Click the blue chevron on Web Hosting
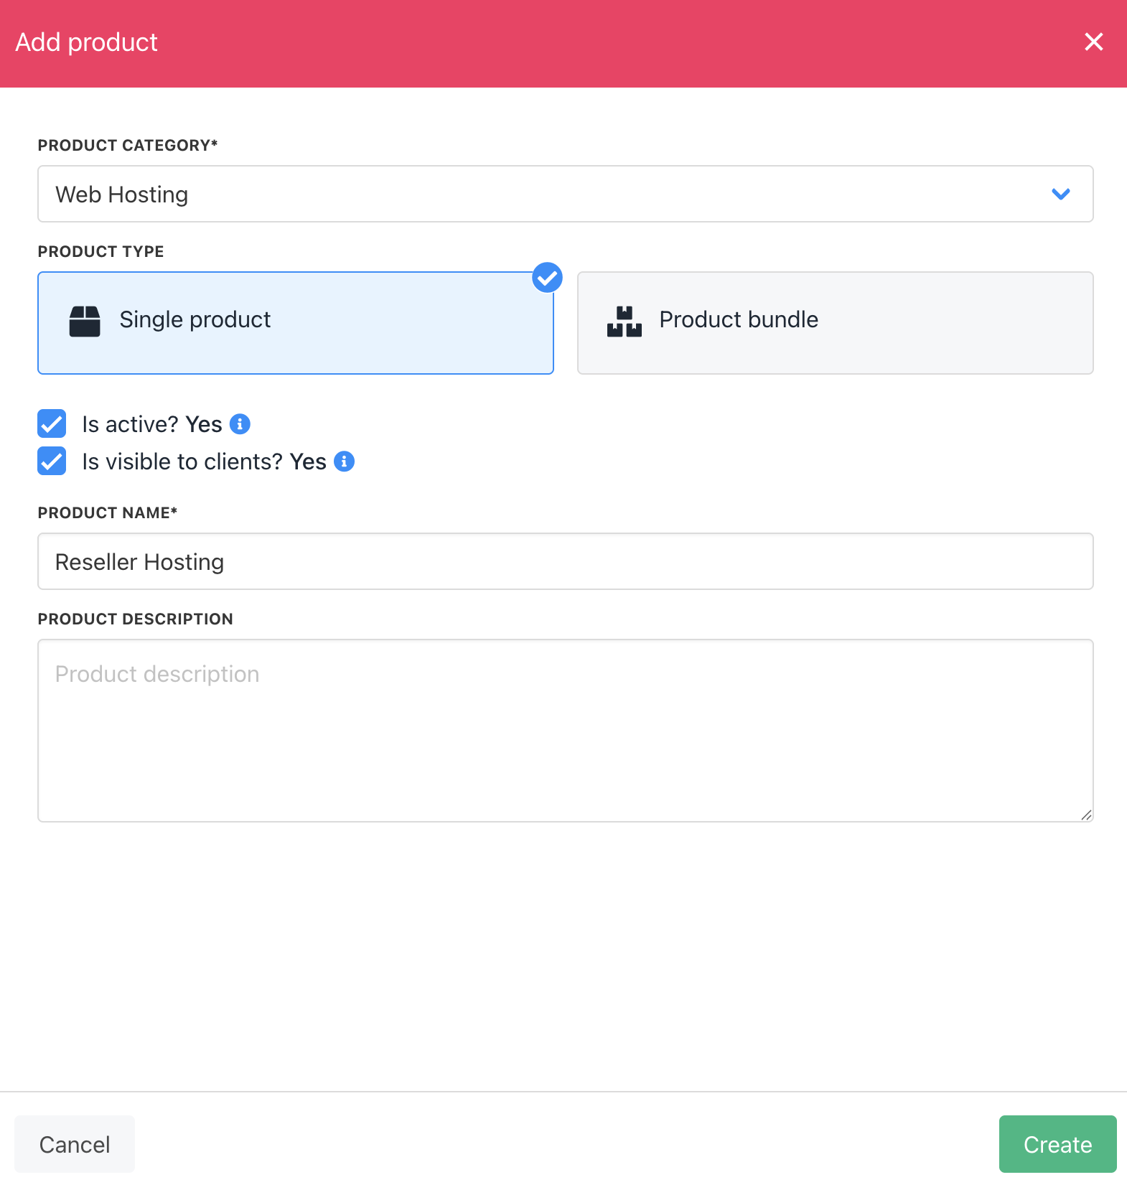Image resolution: width=1127 pixels, height=1190 pixels. pyautogui.click(x=1060, y=194)
